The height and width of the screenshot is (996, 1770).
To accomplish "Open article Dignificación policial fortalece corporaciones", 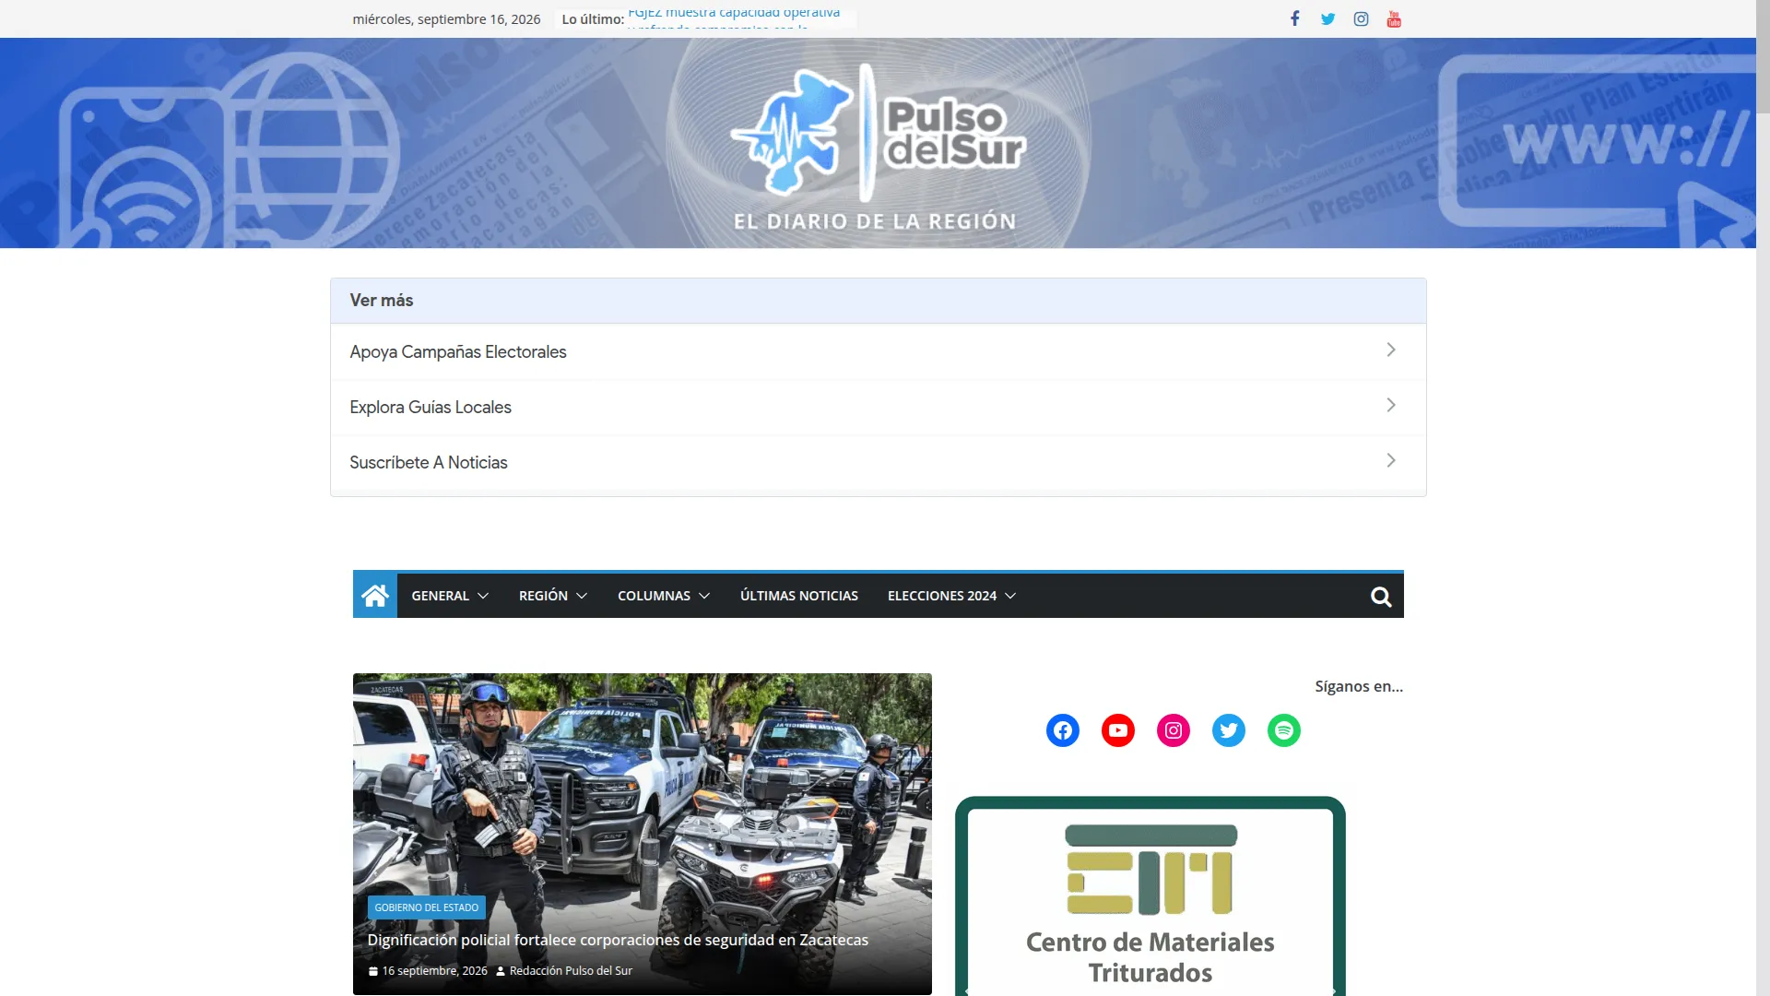I will 618,940.
